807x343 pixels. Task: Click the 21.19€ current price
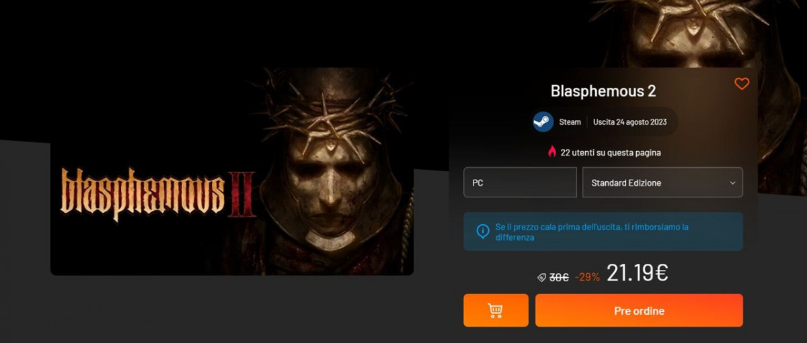pos(637,273)
